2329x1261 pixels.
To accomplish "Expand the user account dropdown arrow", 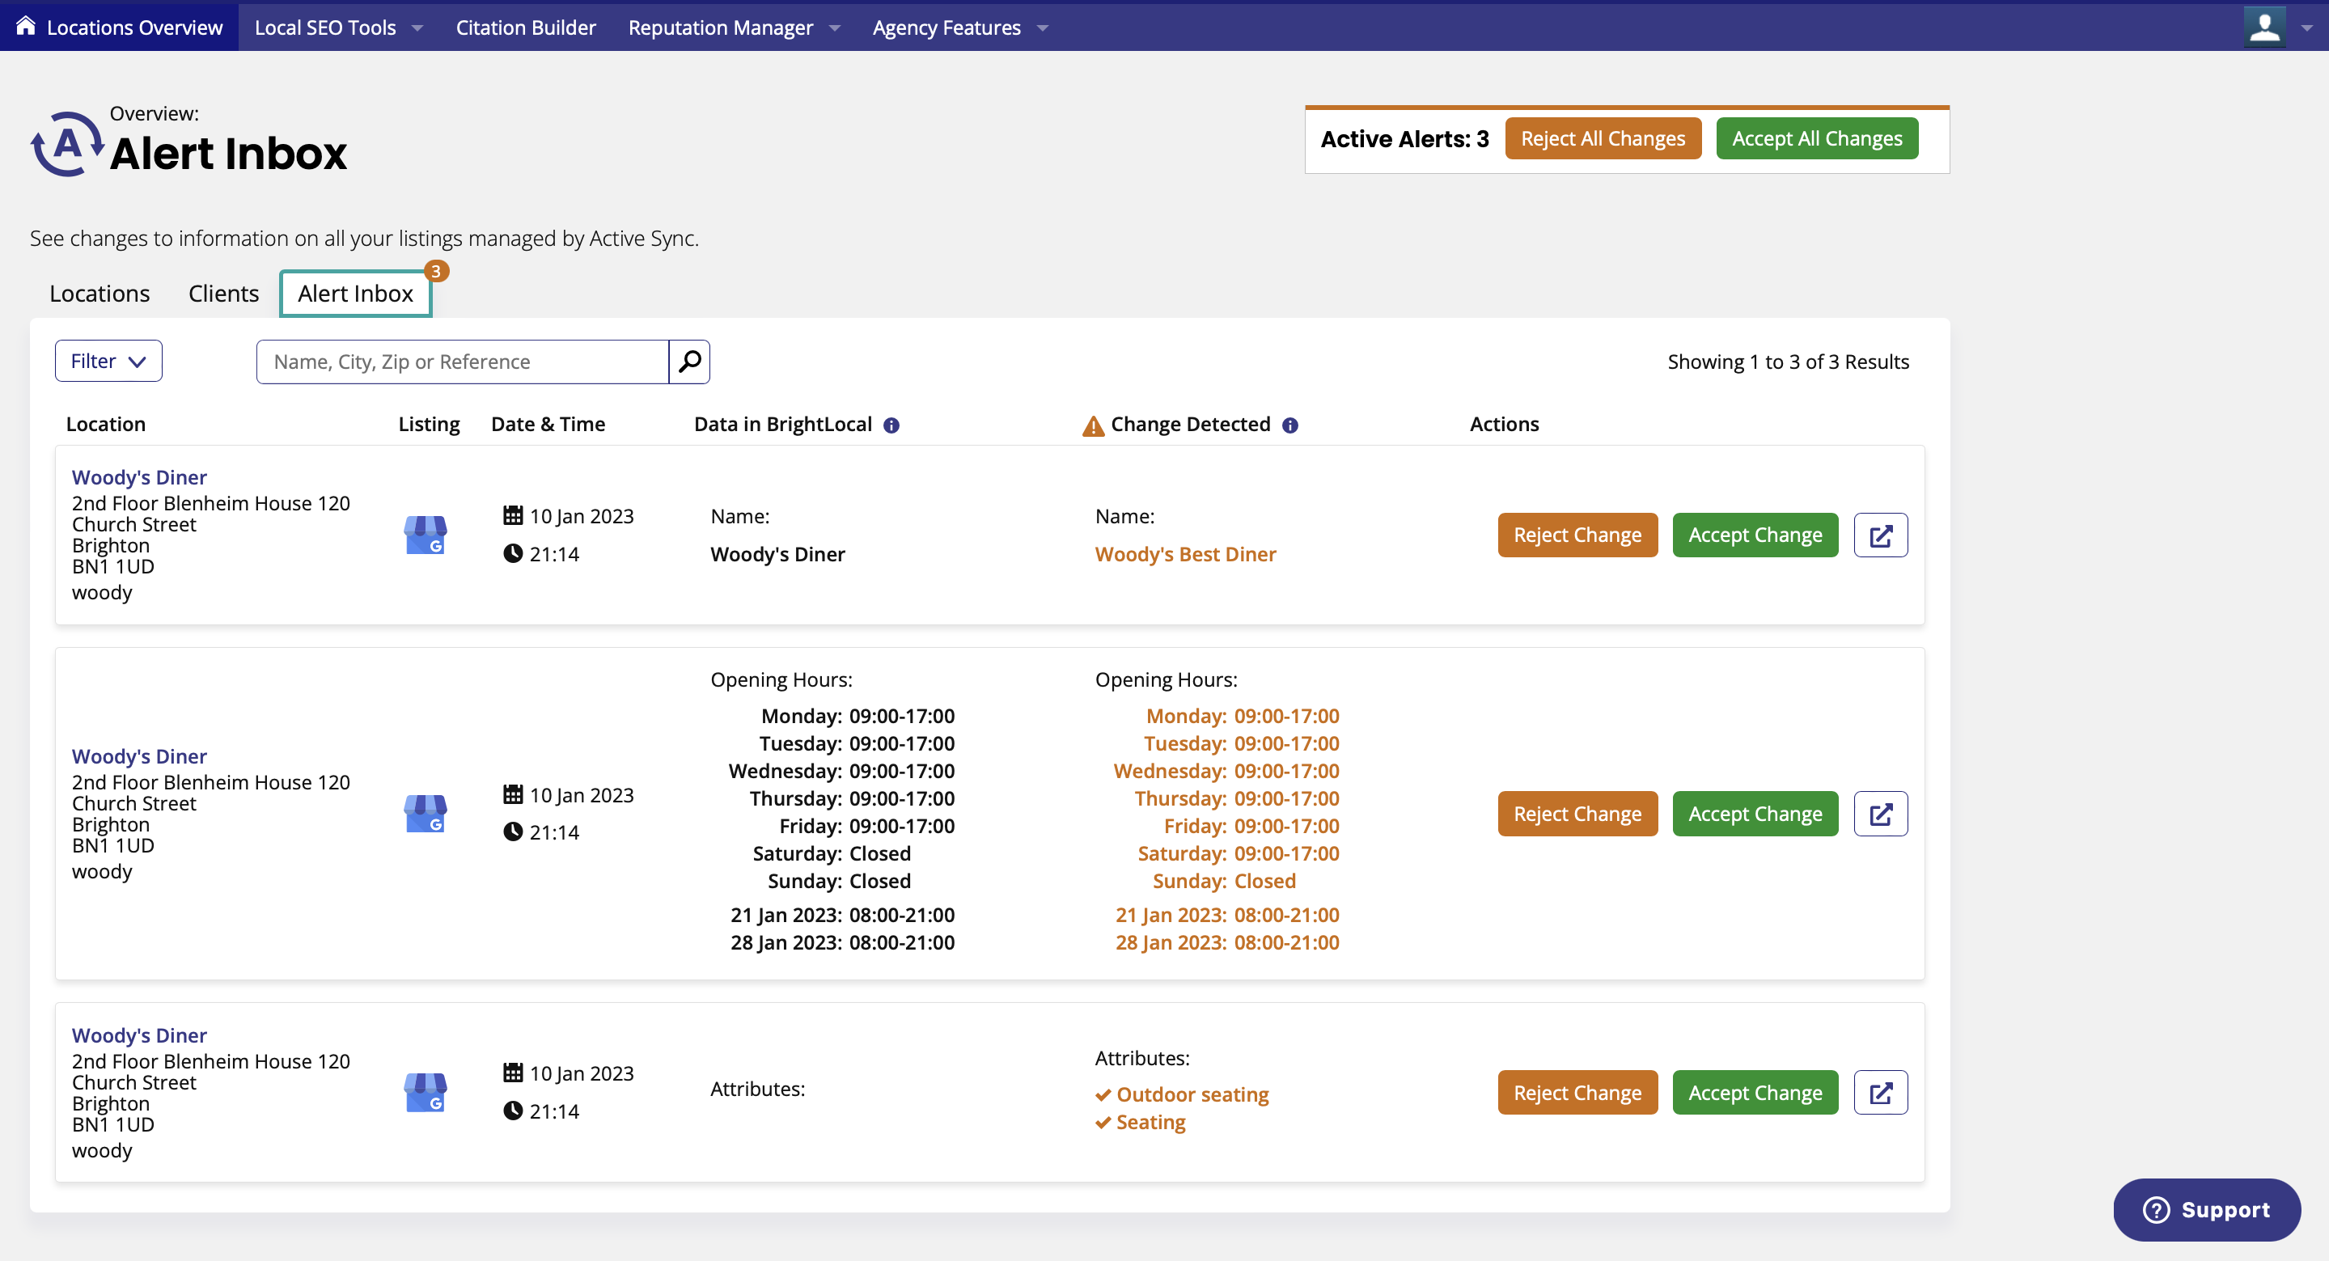I will 2306,28.
